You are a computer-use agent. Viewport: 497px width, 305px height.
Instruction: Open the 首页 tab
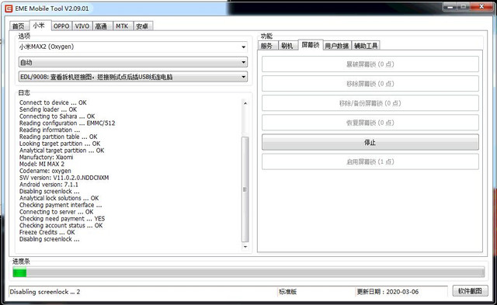19,26
